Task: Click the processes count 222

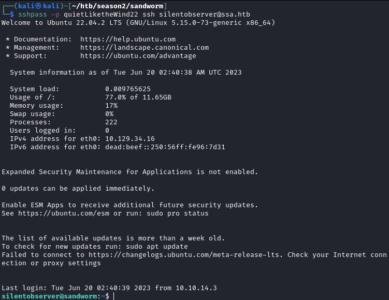Action: coord(111,122)
